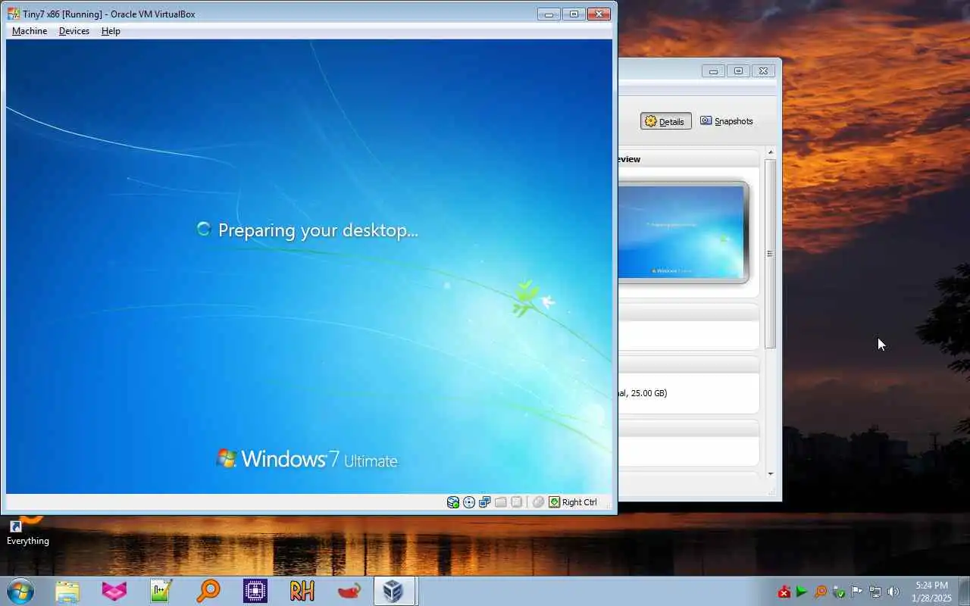This screenshot has height=606, width=970.
Task: Open the Help menu
Action: coord(111,31)
